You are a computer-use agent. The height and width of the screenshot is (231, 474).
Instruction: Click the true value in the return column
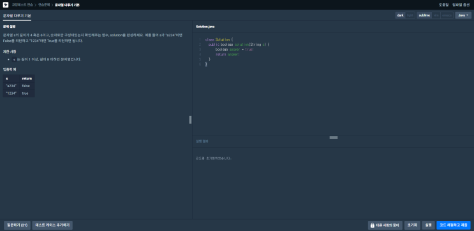pos(25,94)
